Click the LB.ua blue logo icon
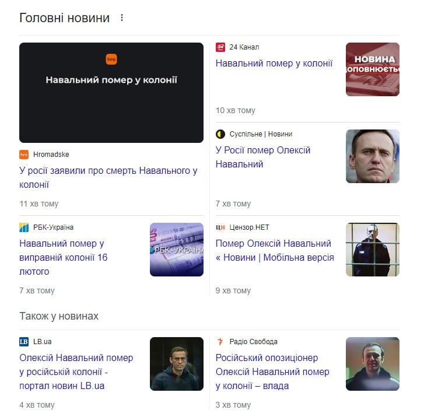 (24, 342)
